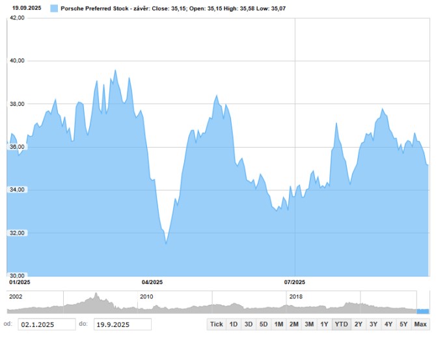Click the 38,00 price axis label
436x342 pixels.
(17, 104)
